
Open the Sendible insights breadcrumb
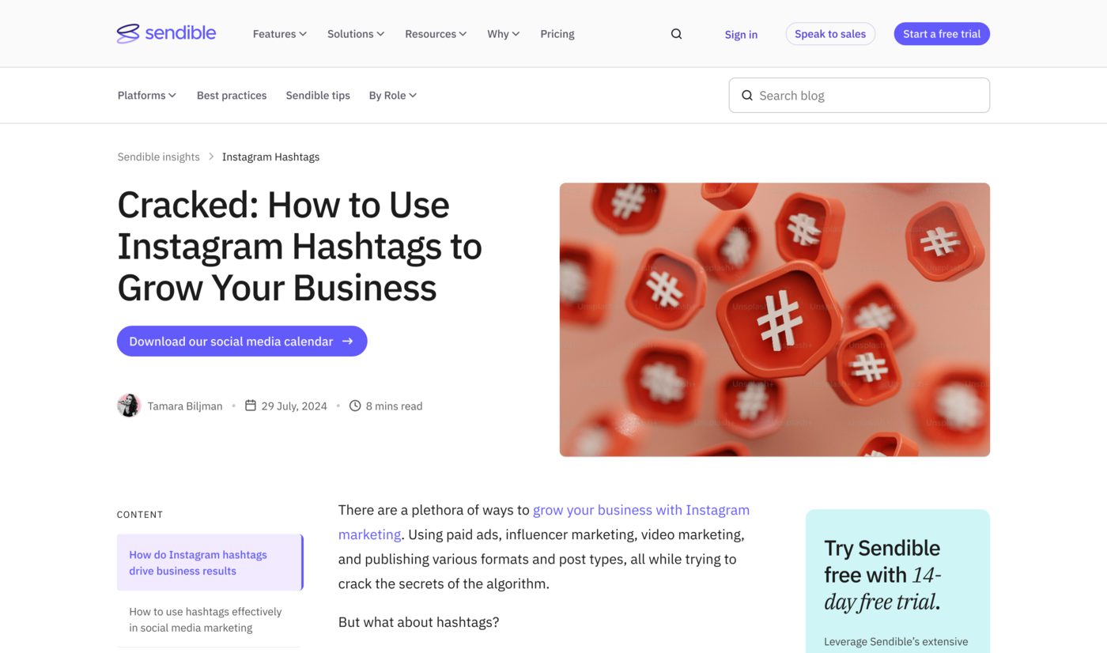158,157
